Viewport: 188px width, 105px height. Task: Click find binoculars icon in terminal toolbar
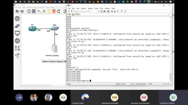coord(105,11)
